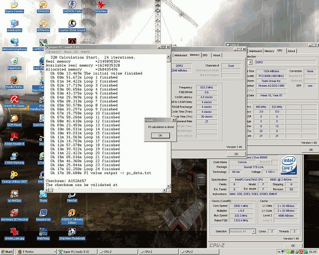Image resolution: width=319 pixels, height=255 pixels.
Task: Click the PC2-6400 (400 MHz) bandwidth value
Action: (271, 76)
